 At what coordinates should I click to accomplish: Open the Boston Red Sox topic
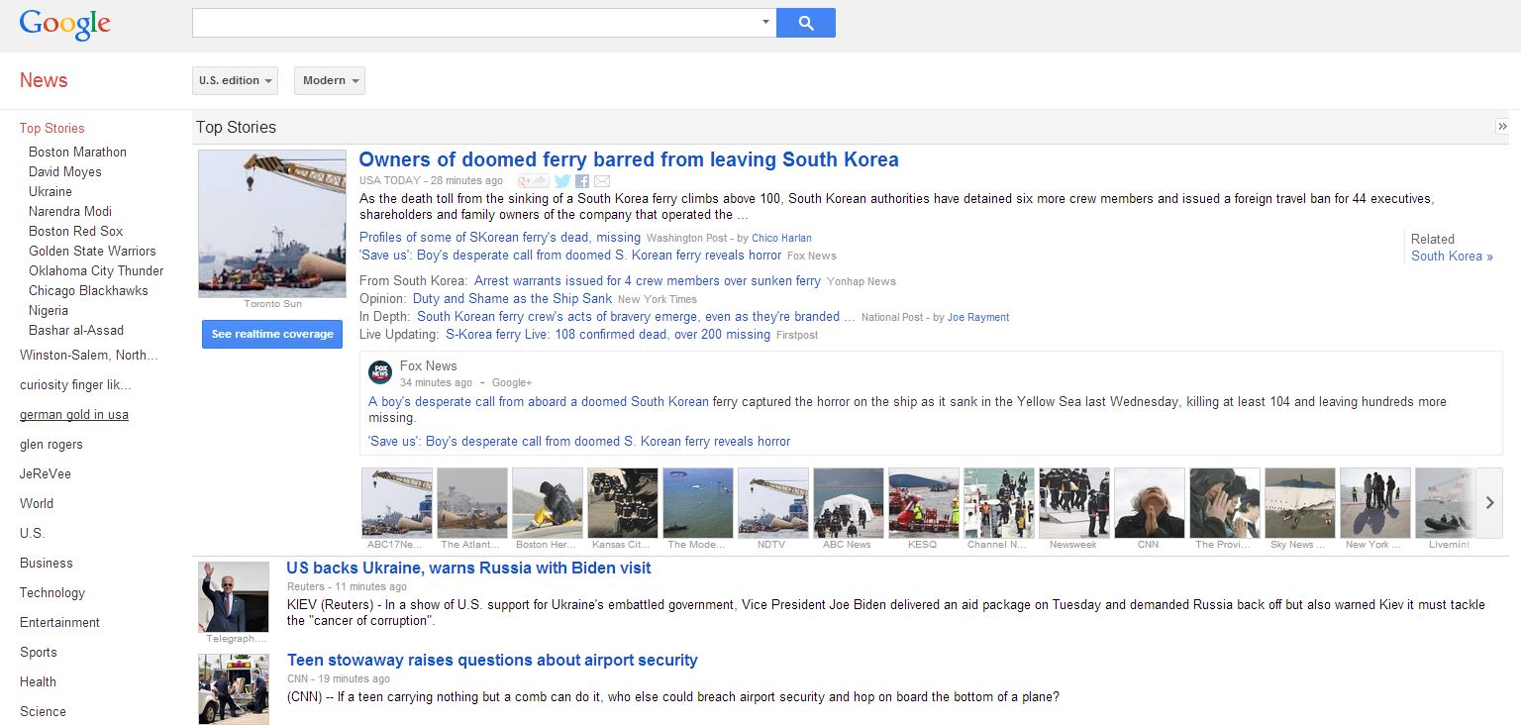76,231
